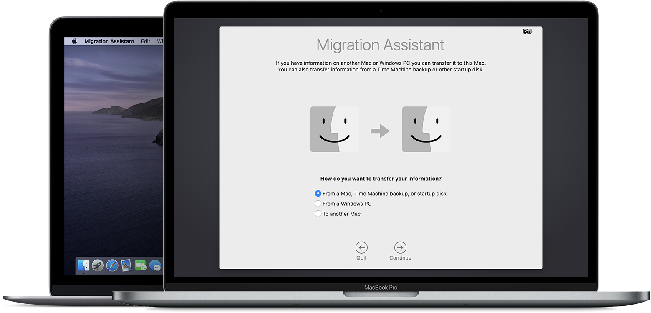Click the gray transfer arrow graphic

click(380, 130)
